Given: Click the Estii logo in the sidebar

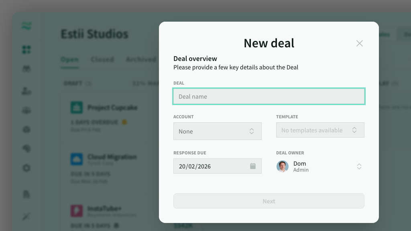Looking at the screenshot, I should coord(26,26).
